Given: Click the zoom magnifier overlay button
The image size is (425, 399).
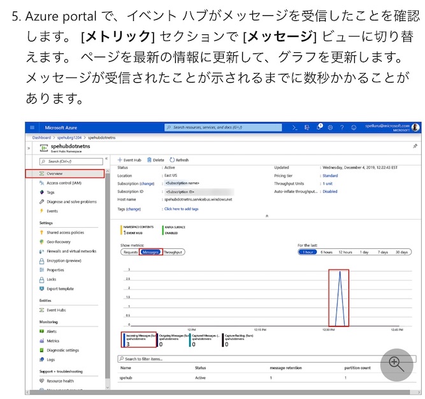Looking at the screenshot, I should (396, 365).
